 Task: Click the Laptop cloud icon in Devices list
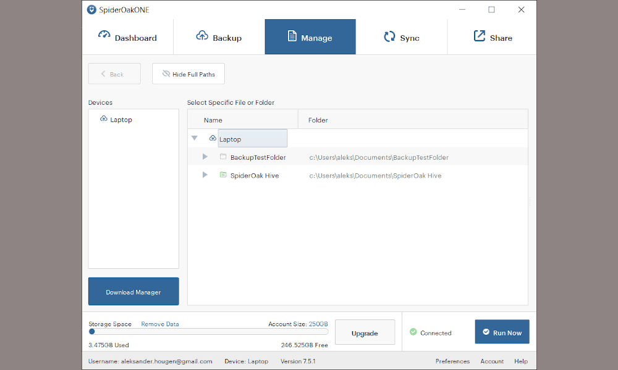coord(104,119)
